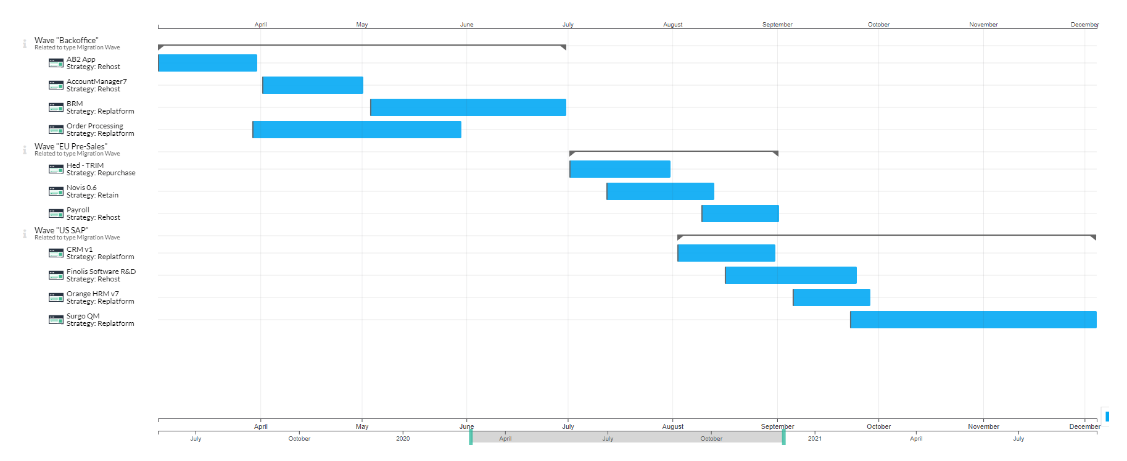Click the Order Processing gantt bar
The image size is (1127, 461).
pyautogui.click(x=357, y=130)
